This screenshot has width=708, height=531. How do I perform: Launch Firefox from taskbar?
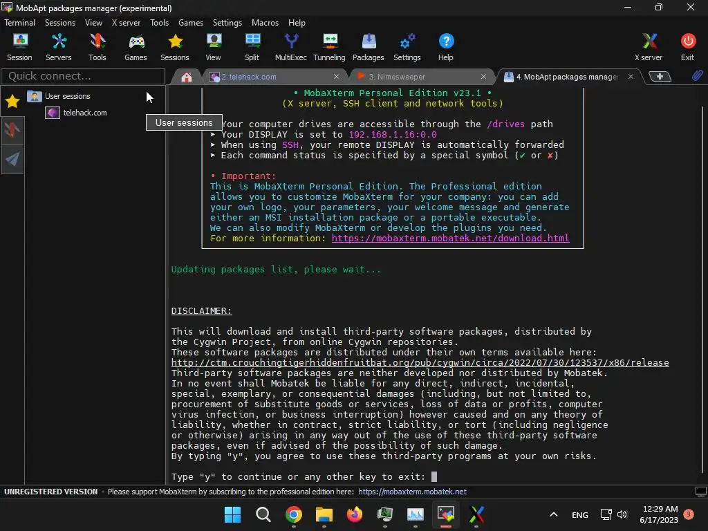click(x=355, y=514)
